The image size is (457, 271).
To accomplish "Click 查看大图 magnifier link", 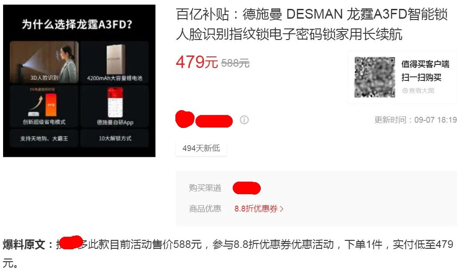I will (x=418, y=91).
